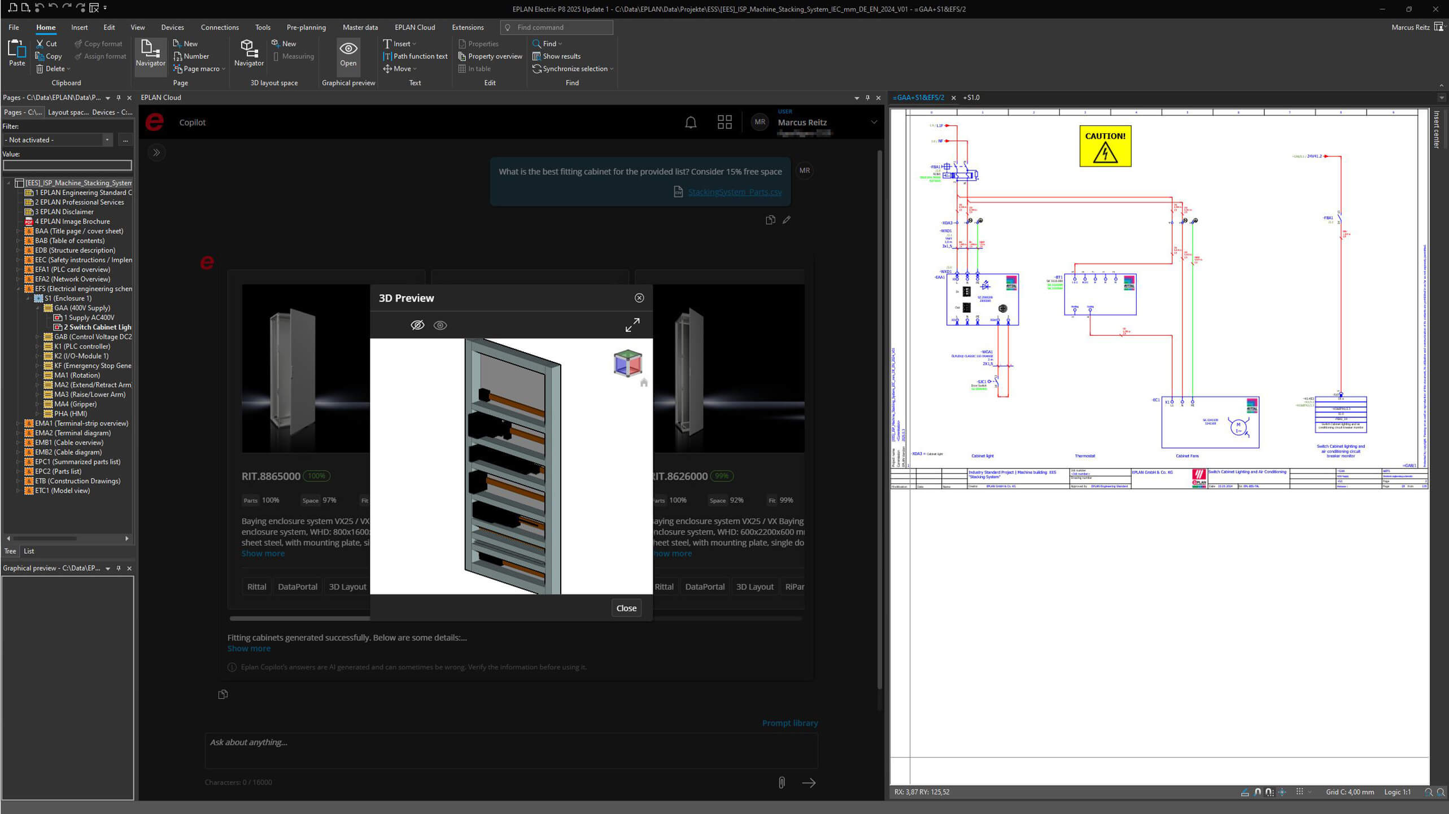Open the 3D layout space Navigator
The width and height of the screenshot is (1449, 814).
click(248, 54)
